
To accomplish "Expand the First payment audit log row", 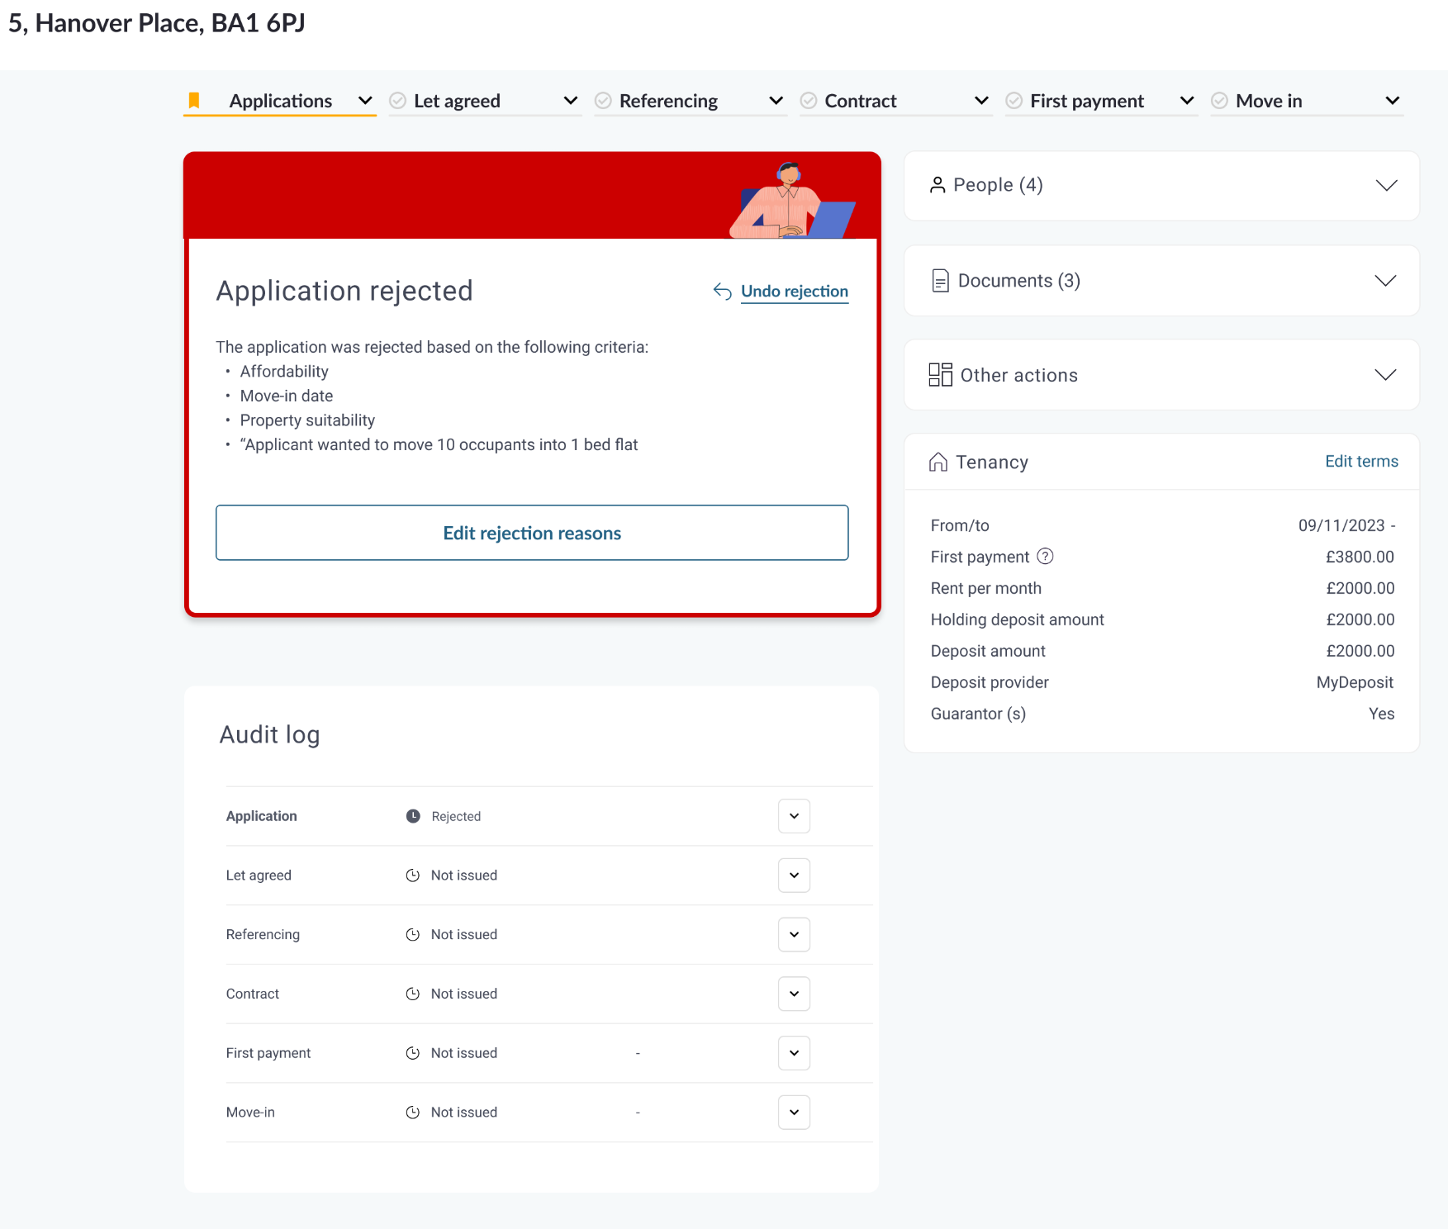I will (x=794, y=1053).
